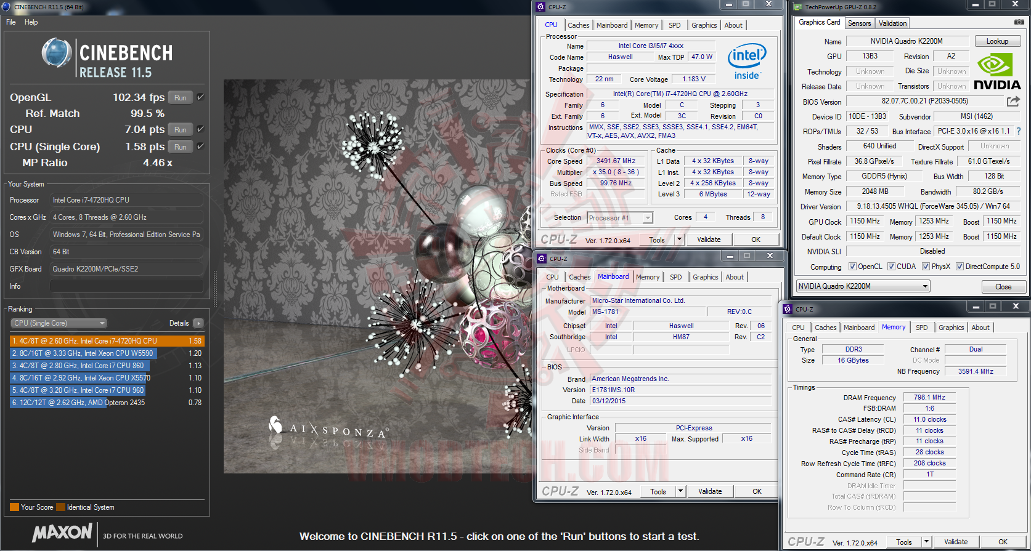Image resolution: width=1031 pixels, height=551 pixels.
Task: Toggle the DirectCompute 5.0 checkbox
Action: (x=960, y=267)
